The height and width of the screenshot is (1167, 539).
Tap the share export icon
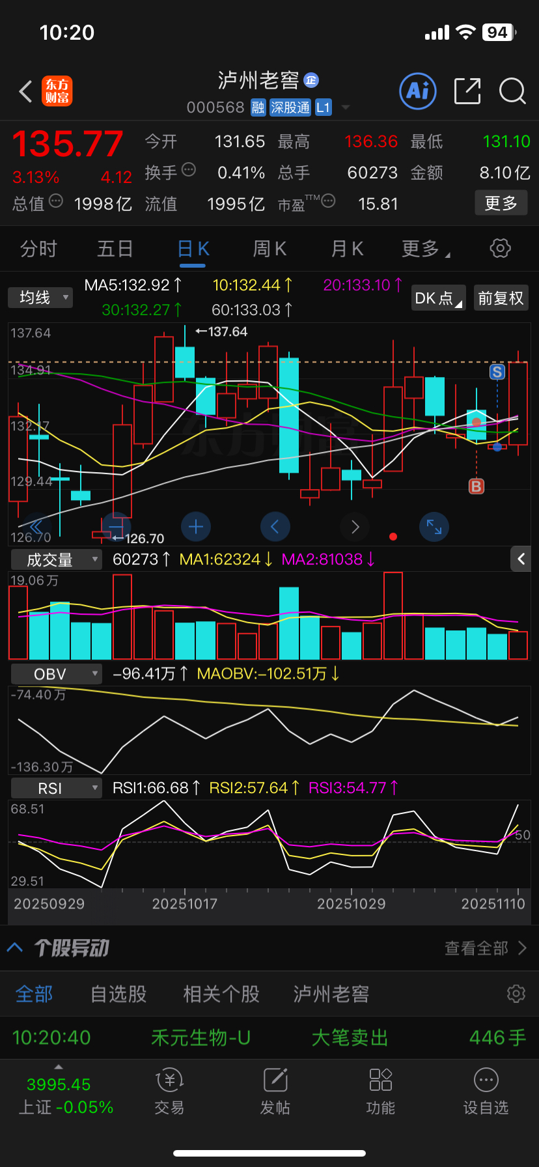coord(467,91)
